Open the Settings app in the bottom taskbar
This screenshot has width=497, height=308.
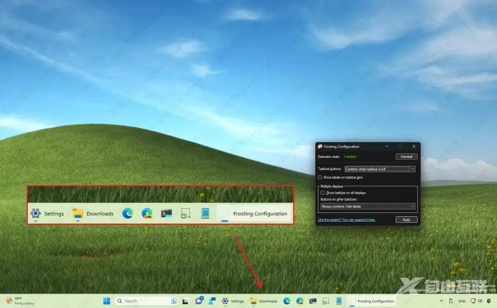233,301
